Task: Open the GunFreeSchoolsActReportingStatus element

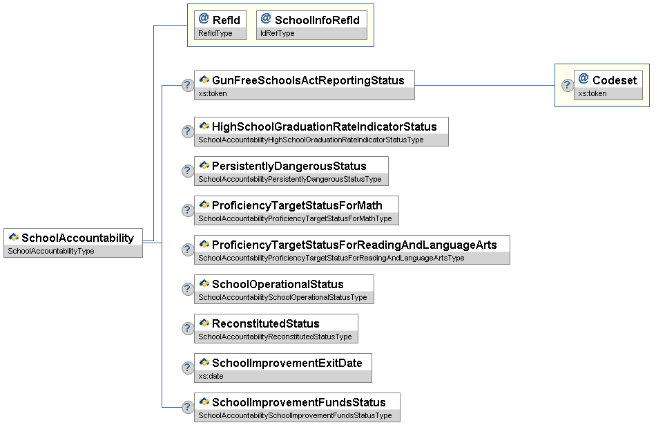Action: click(x=307, y=80)
